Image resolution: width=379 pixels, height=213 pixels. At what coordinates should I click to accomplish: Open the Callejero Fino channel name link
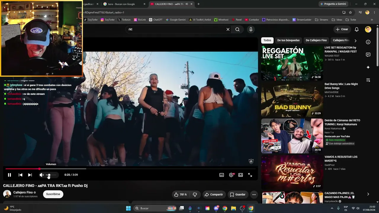23,192
